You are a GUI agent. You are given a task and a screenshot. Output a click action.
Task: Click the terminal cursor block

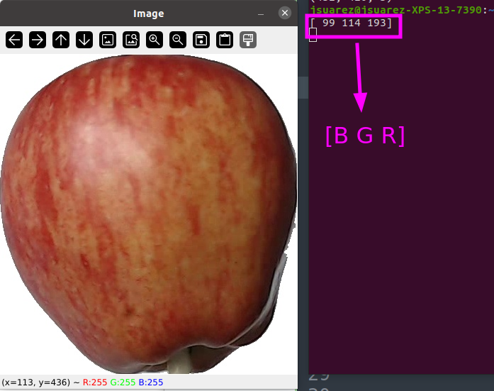[313, 35]
